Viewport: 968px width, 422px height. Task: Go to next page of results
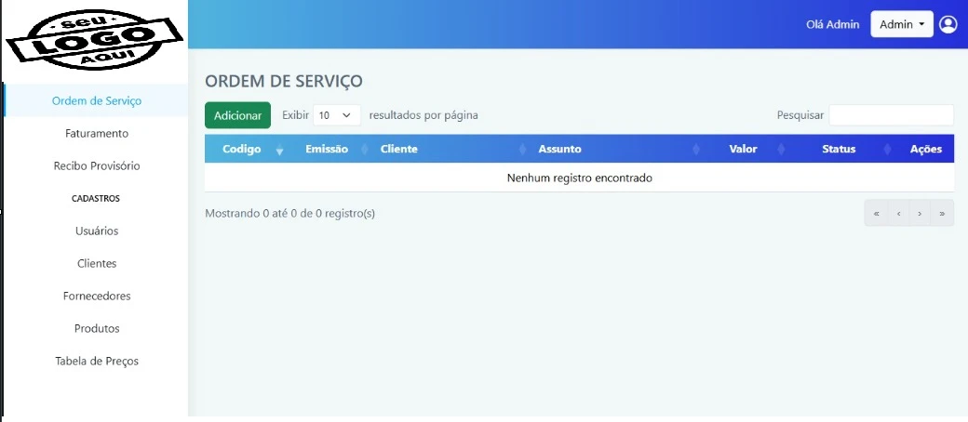[920, 214]
